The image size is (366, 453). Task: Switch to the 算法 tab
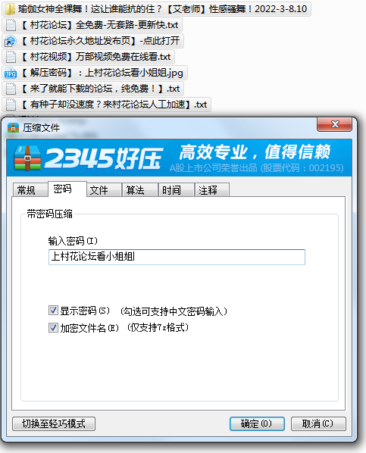pyautogui.click(x=140, y=190)
